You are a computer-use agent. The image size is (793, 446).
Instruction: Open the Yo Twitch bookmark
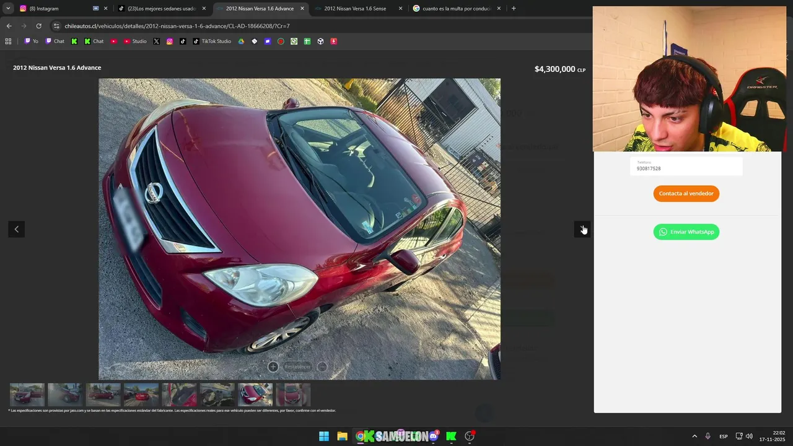31,42
